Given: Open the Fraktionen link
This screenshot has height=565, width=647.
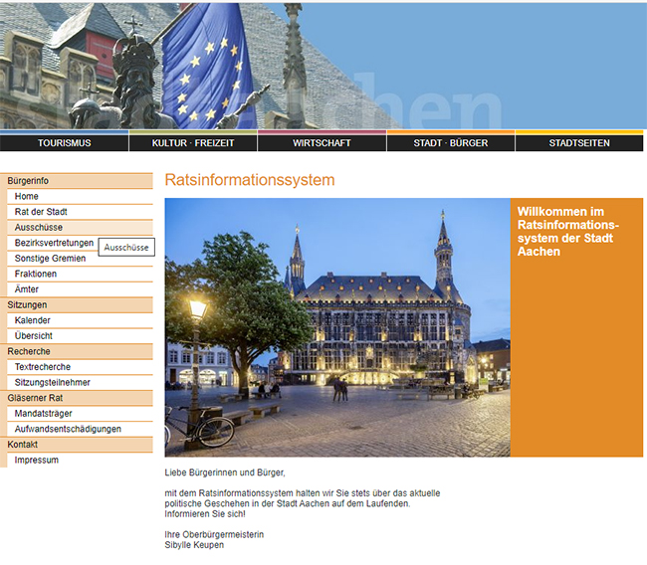Looking at the screenshot, I should (x=36, y=274).
